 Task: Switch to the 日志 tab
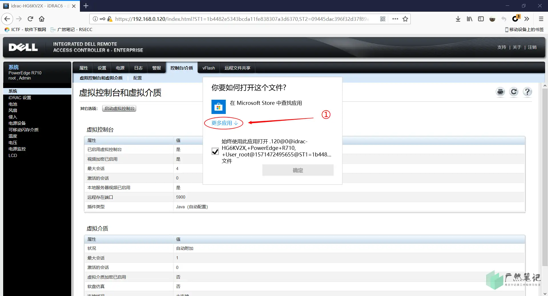pyautogui.click(x=138, y=68)
